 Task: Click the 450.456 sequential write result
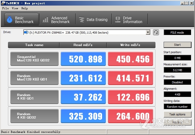tap(131, 59)
